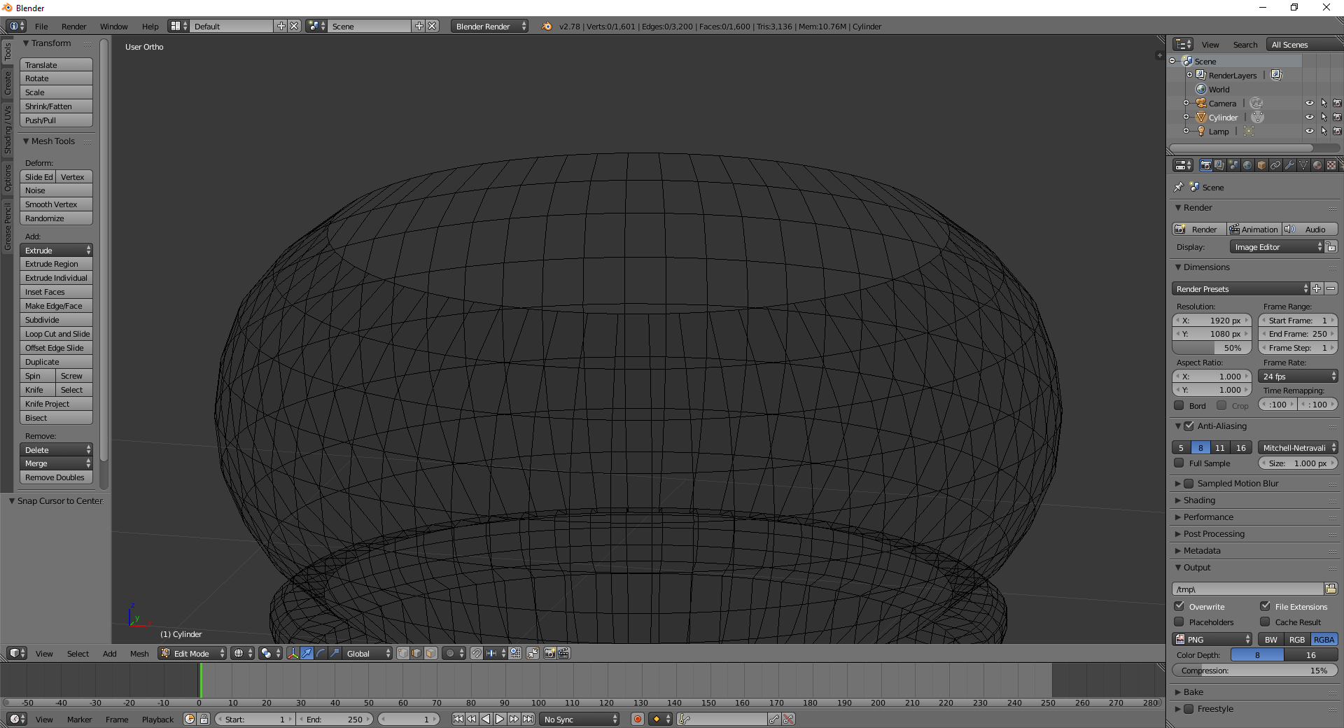Disable the Overwrite checkbox
Image resolution: width=1344 pixels, height=728 pixels.
(x=1179, y=606)
